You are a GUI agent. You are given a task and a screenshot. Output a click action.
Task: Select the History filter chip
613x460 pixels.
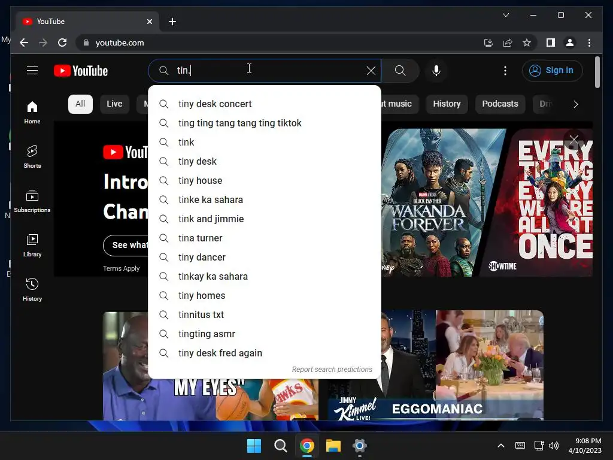point(447,104)
